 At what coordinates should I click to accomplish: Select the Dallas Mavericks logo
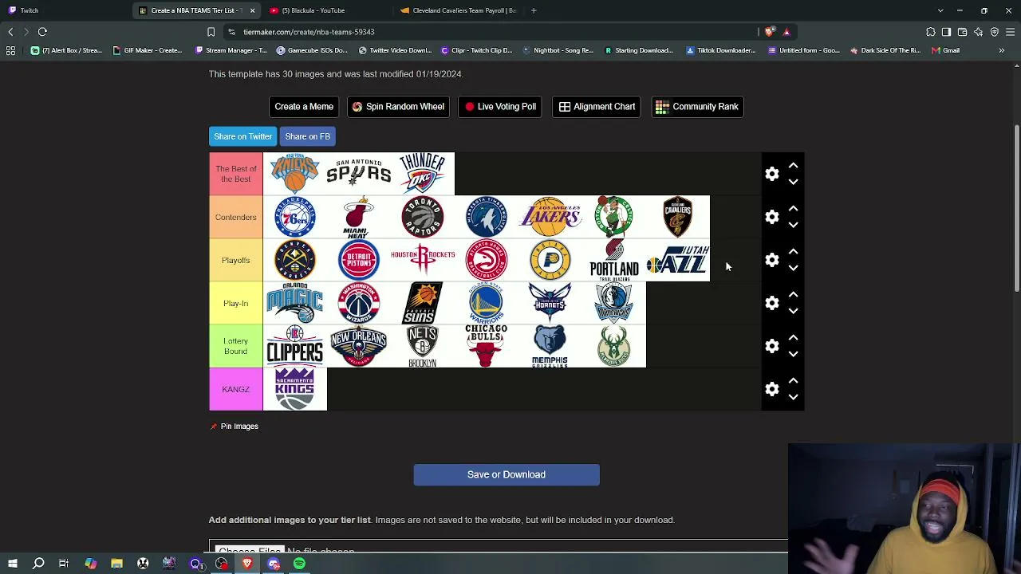click(x=614, y=303)
